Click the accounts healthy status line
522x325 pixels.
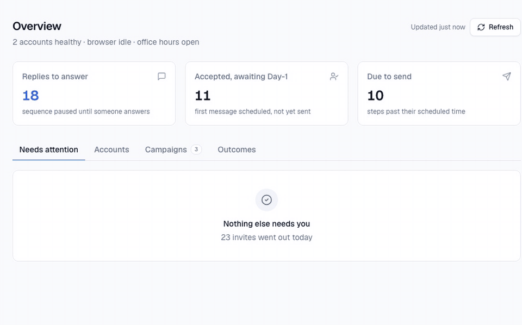[106, 42]
